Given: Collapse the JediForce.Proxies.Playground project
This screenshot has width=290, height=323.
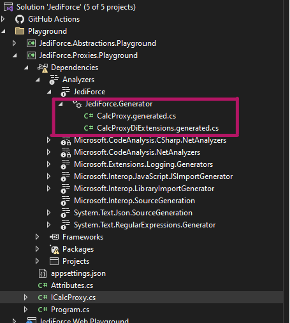Looking at the screenshot, I should click(15, 56).
